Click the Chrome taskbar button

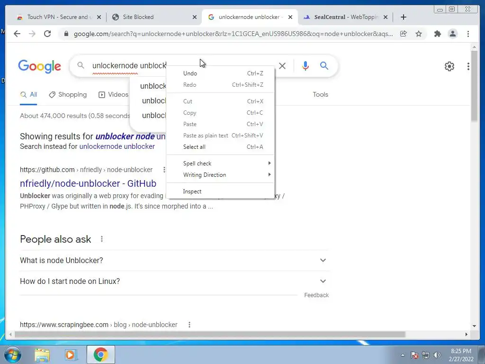[101, 355]
